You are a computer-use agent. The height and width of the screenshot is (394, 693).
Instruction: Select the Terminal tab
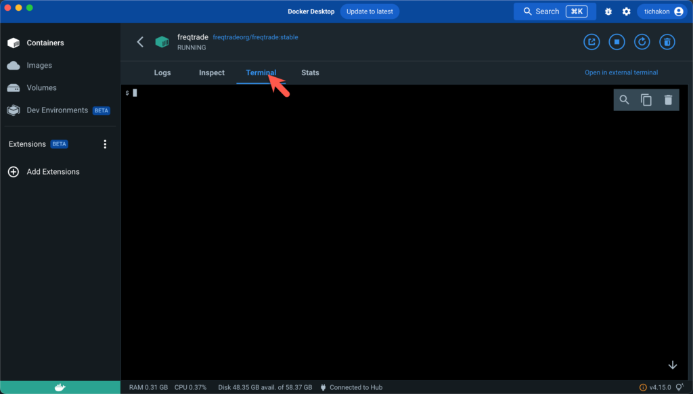tap(261, 72)
